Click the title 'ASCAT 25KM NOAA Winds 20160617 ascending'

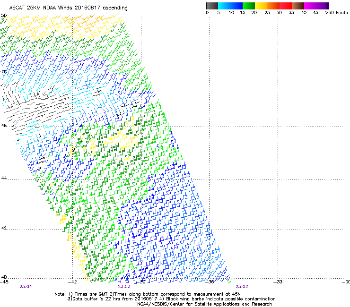68,8
